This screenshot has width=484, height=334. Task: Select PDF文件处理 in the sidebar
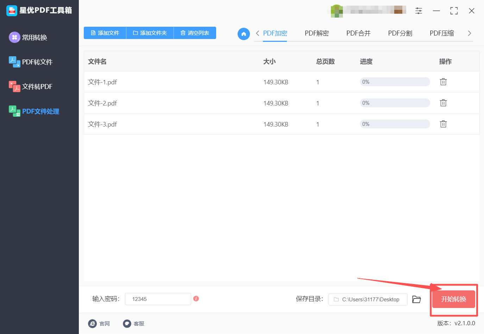(34, 111)
